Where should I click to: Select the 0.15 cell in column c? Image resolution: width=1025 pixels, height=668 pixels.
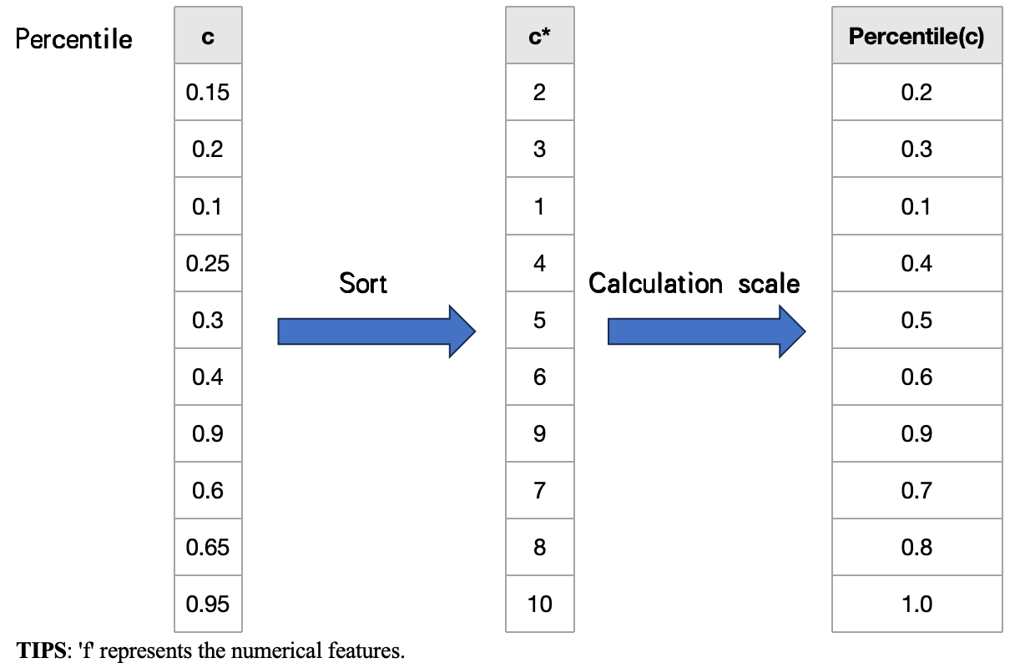click(208, 93)
